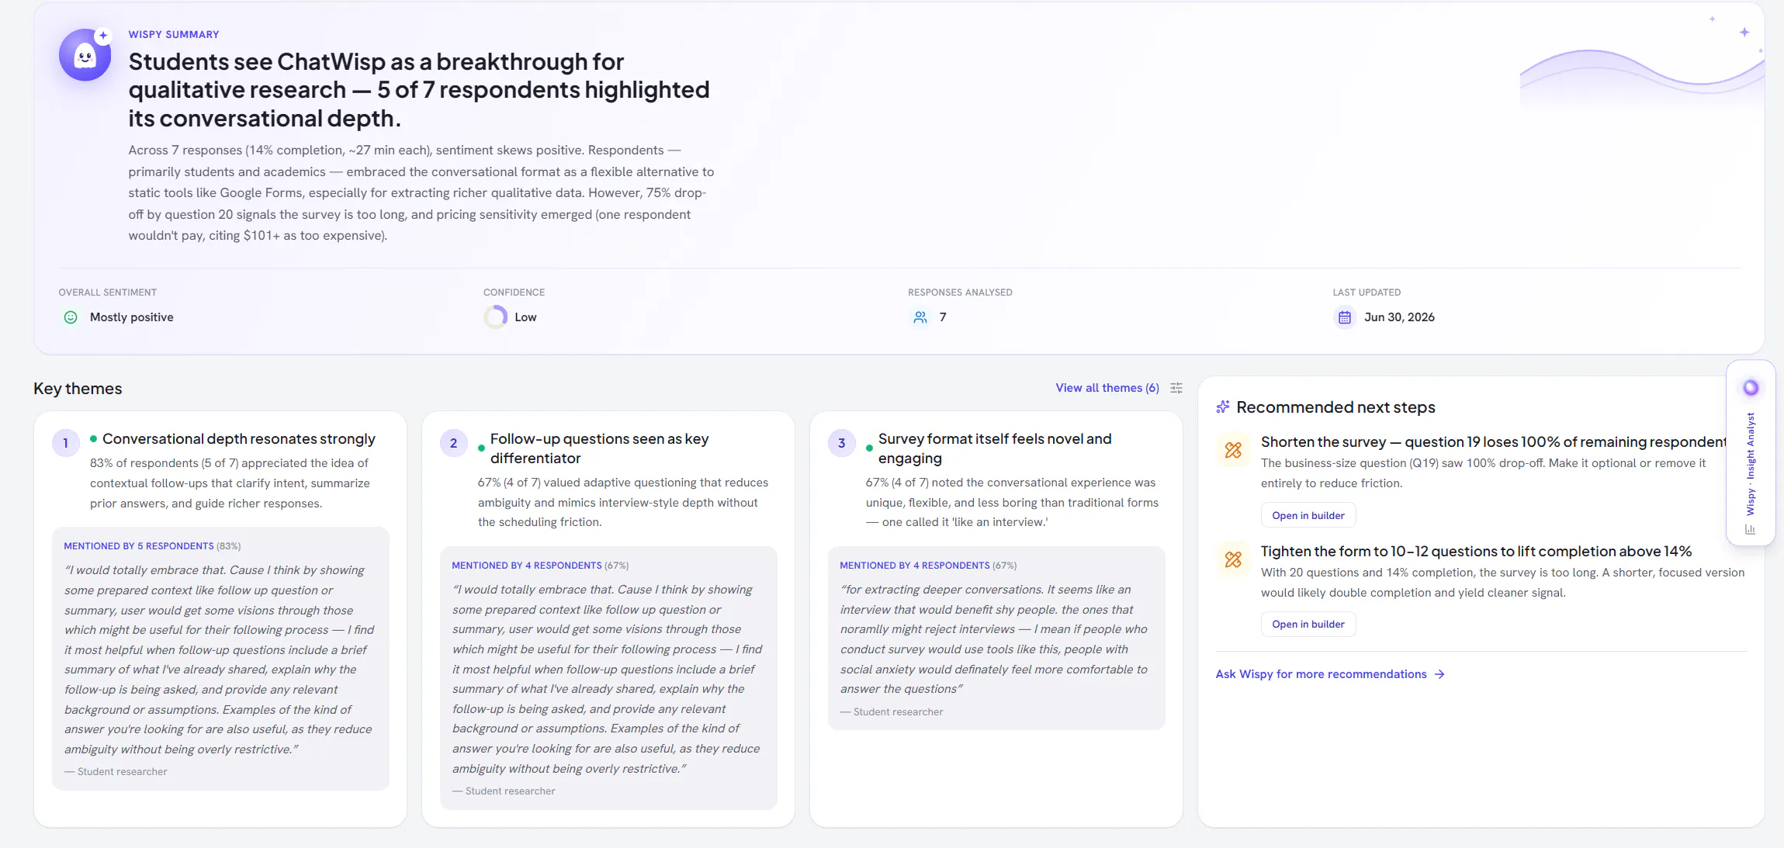
Task: Click the theme title Conversational depth resonates strongly
Action: click(x=239, y=439)
